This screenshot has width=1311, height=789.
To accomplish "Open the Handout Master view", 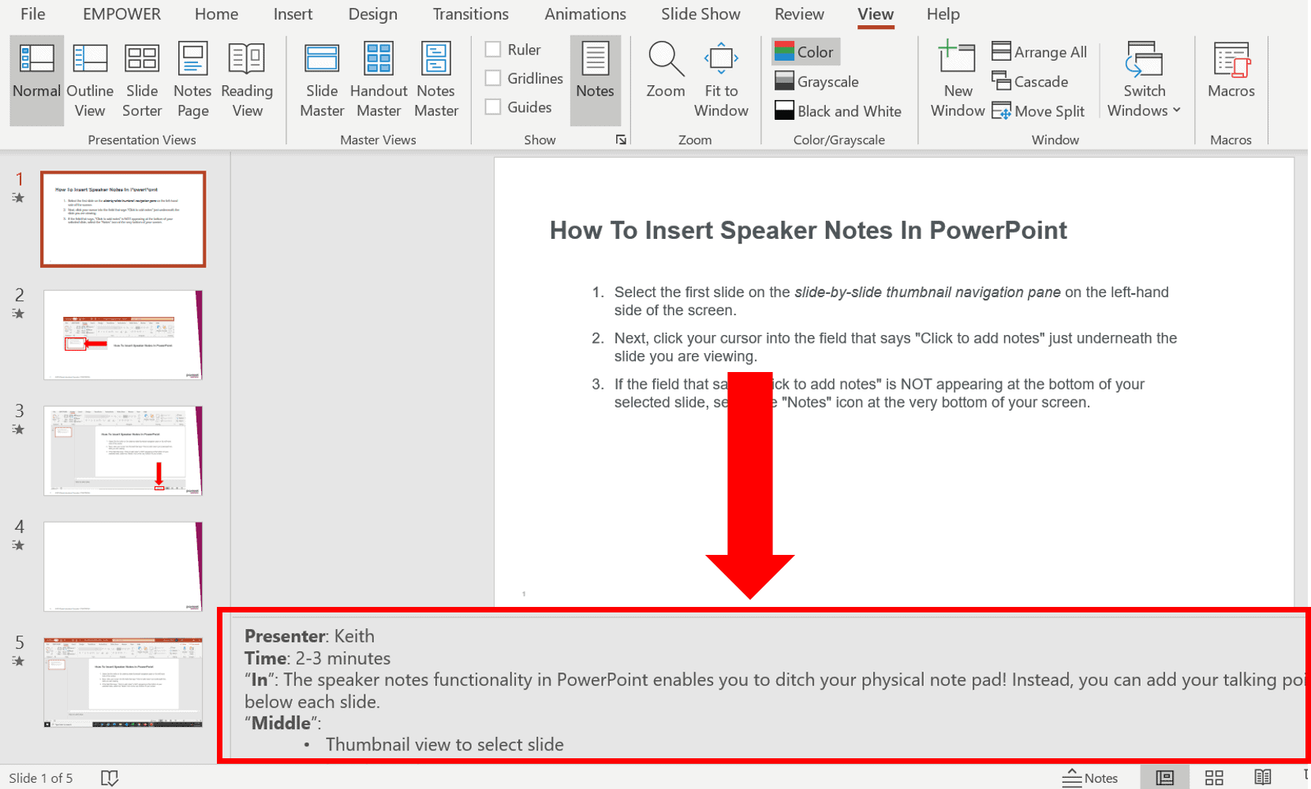I will click(x=378, y=79).
